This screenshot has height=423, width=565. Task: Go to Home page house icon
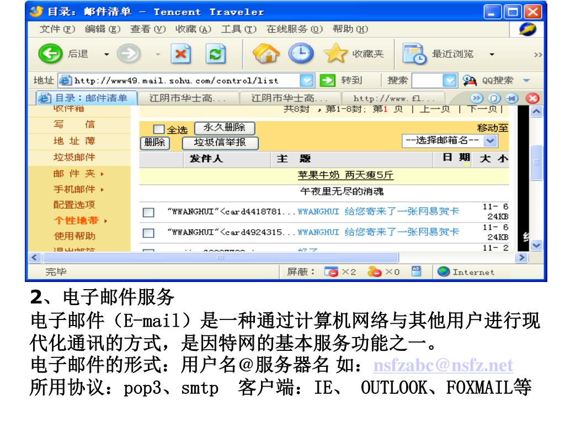266,53
